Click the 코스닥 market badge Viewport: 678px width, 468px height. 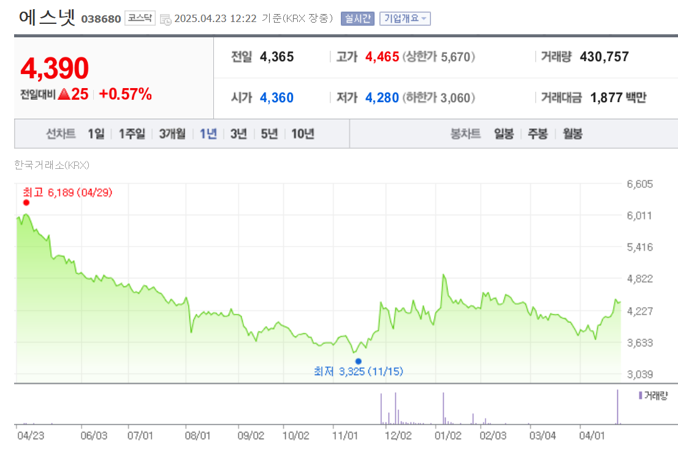point(140,18)
